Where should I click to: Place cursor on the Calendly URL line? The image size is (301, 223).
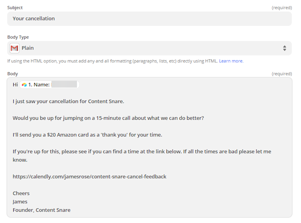pyautogui.click(x=89, y=177)
